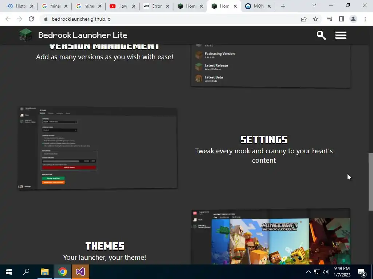Open Windows taskbar search

pyautogui.click(x=26, y=272)
